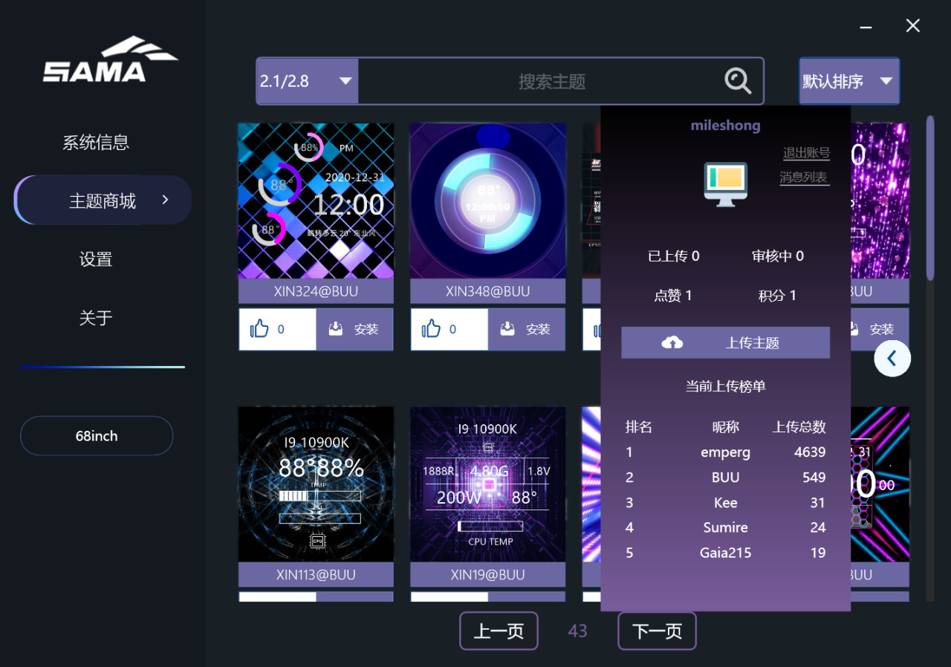
Task: Click the 上传总数 column header
Action: point(799,427)
